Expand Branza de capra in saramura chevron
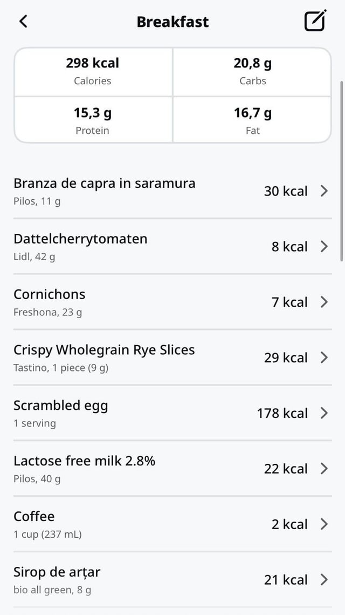This screenshot has height=615, width=345. click(324, 191)
